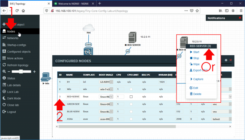Click the zoom minus button

pyautogui.click(x=9, y=72)
